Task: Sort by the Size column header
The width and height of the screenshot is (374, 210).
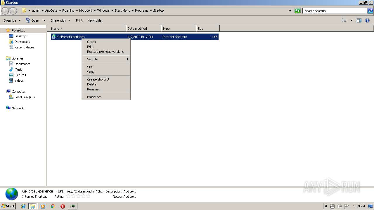Action: pos(208,29)
